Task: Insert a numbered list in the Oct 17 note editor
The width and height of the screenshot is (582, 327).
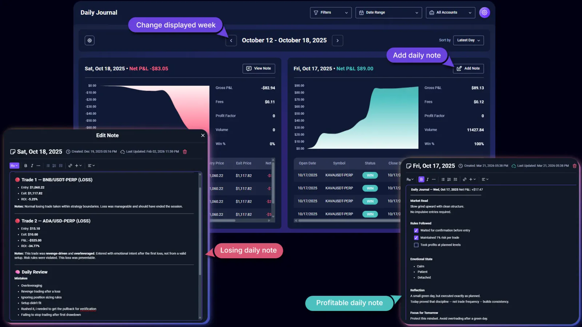Action: [x=449, y=179]
